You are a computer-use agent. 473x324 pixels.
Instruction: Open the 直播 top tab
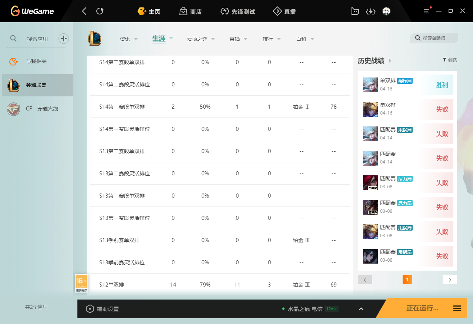(x=284, y=11)
